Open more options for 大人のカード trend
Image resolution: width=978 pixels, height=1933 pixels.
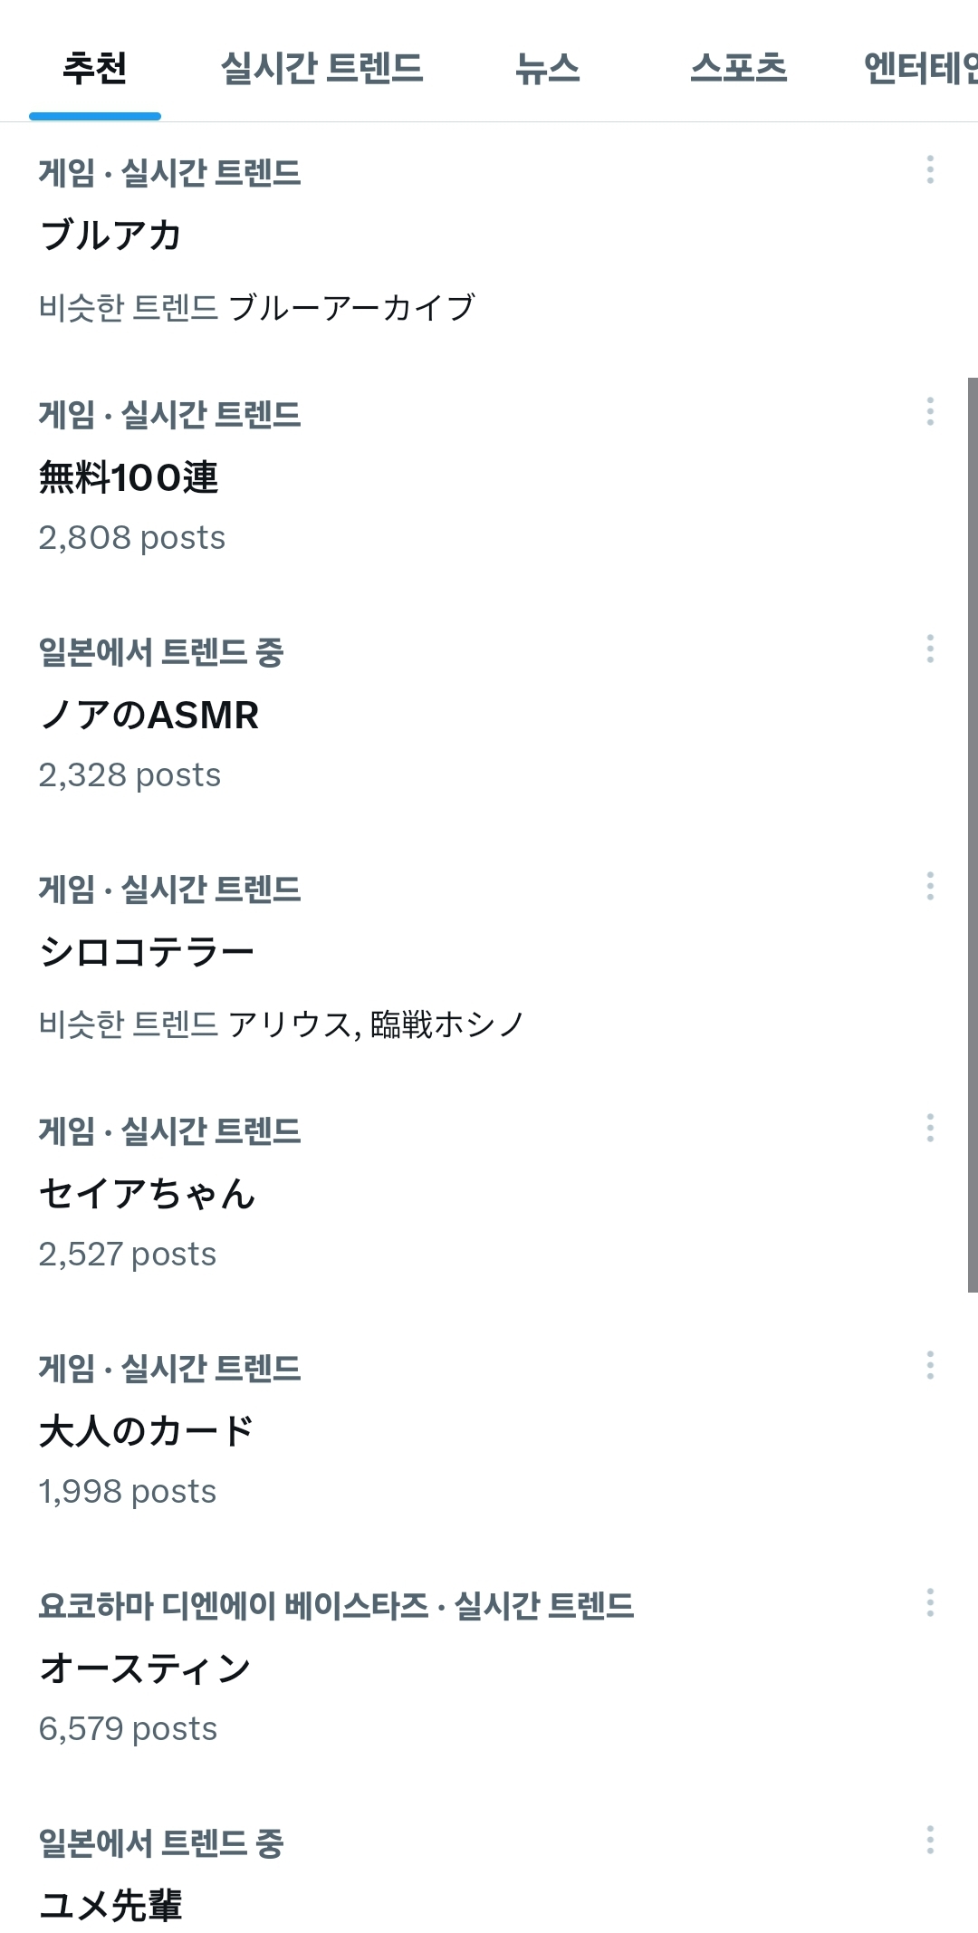click(930, 1365)
